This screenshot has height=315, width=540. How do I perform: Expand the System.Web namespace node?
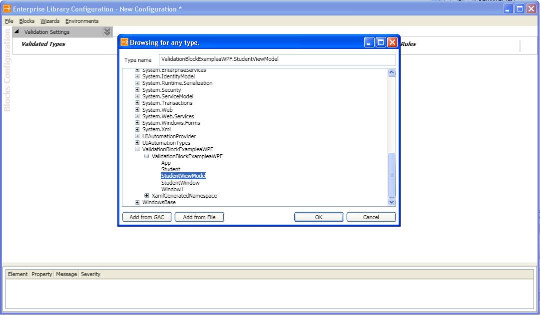pyautogui.click(x=137, y=109)
